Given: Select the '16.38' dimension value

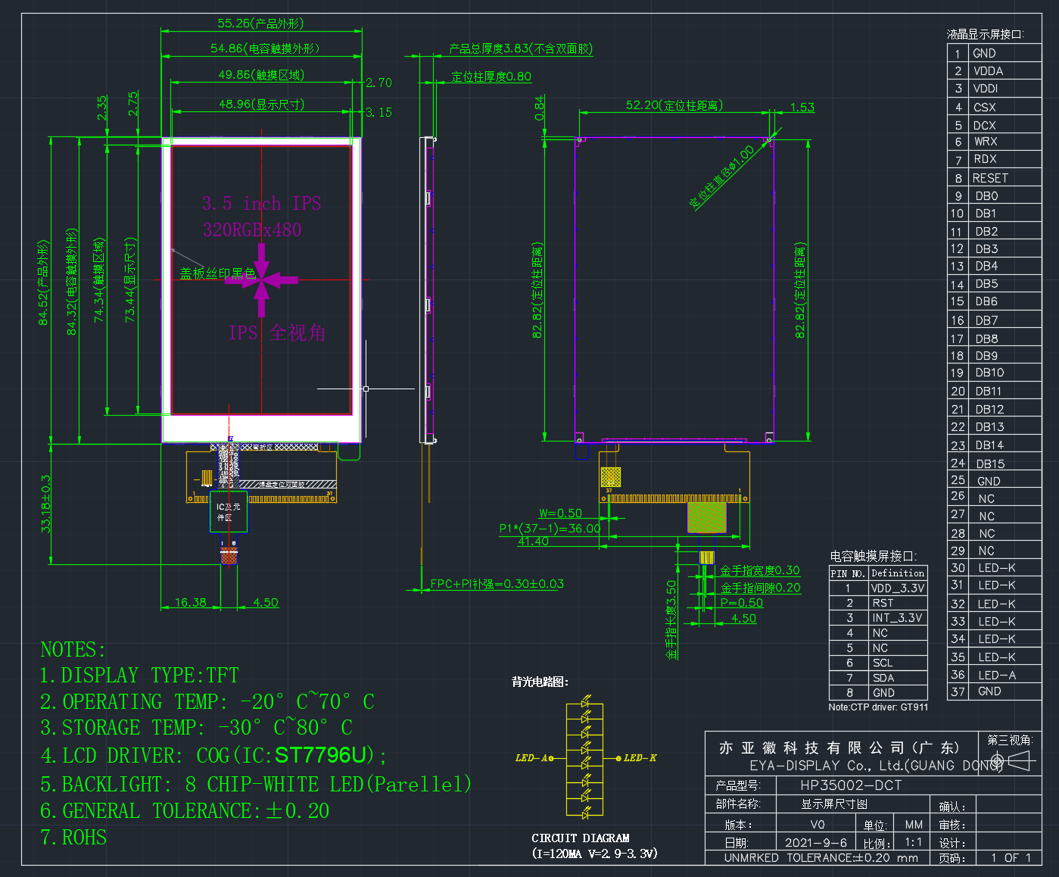Looking at the screenshot, I should coord(190,603).
